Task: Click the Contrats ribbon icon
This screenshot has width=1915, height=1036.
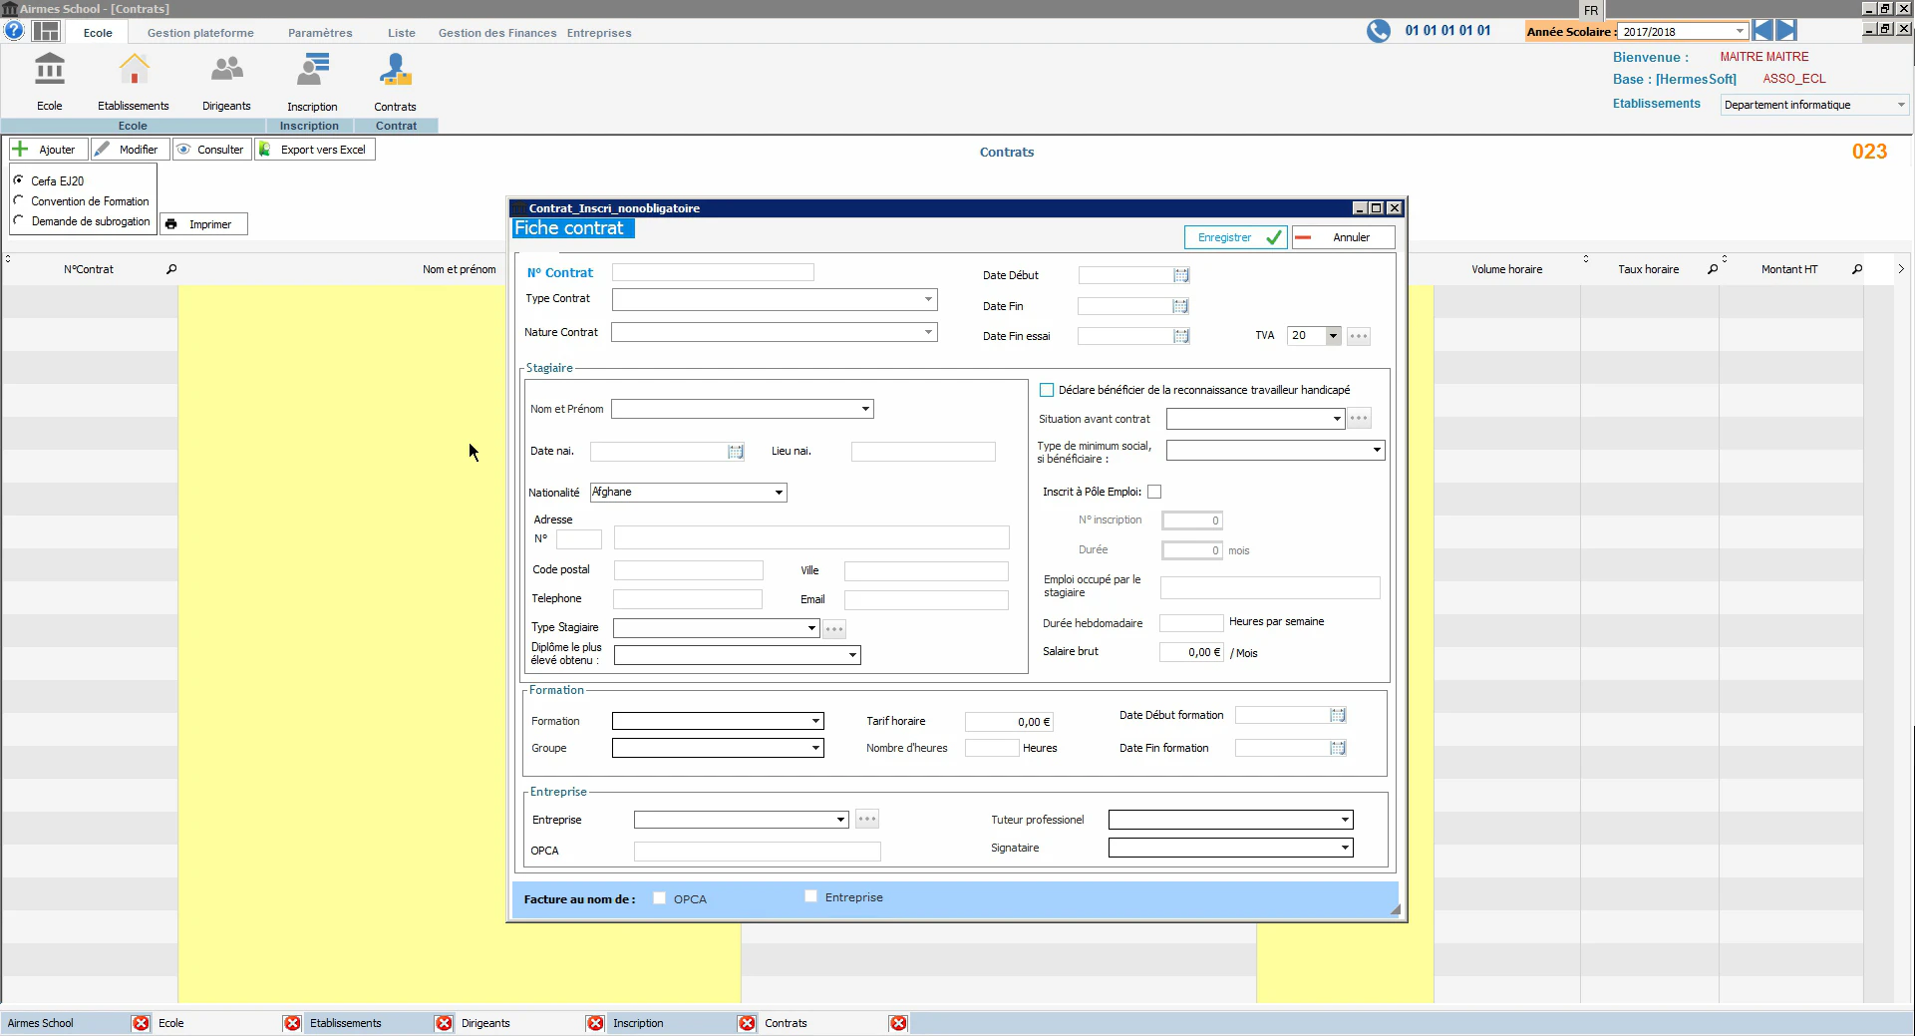Action: (395, 70)
